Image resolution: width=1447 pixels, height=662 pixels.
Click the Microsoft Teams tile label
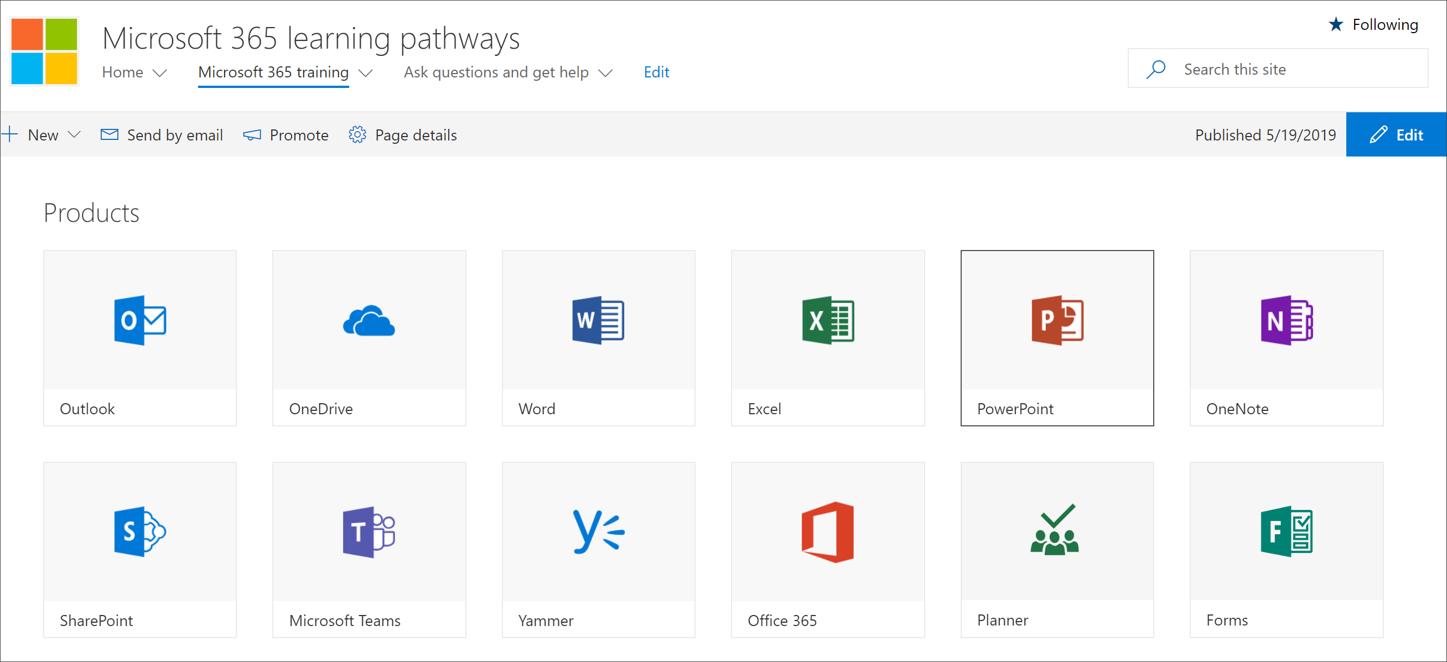point(344,621)
